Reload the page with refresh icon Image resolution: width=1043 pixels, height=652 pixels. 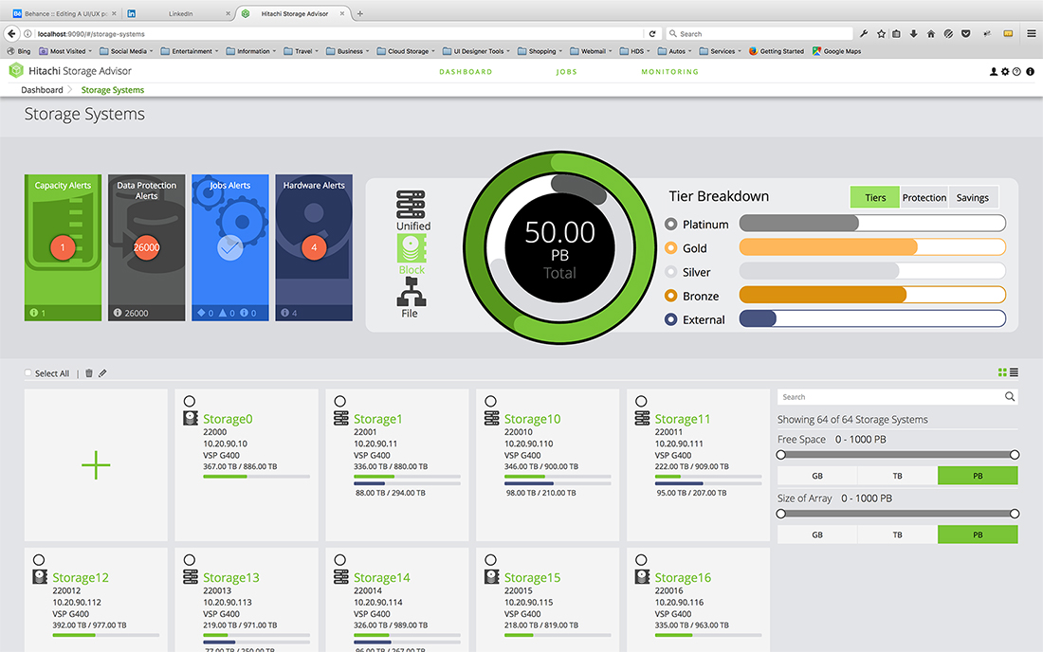652,33
